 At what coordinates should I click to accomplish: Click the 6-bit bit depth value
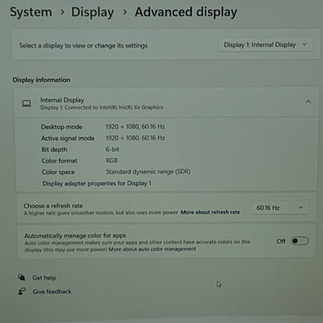pos(113,149)
